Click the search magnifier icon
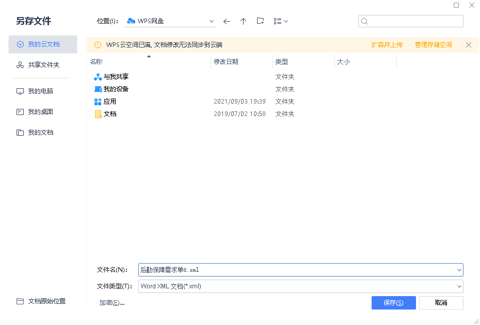Viewport: 480px width, 325px height. 364,21
